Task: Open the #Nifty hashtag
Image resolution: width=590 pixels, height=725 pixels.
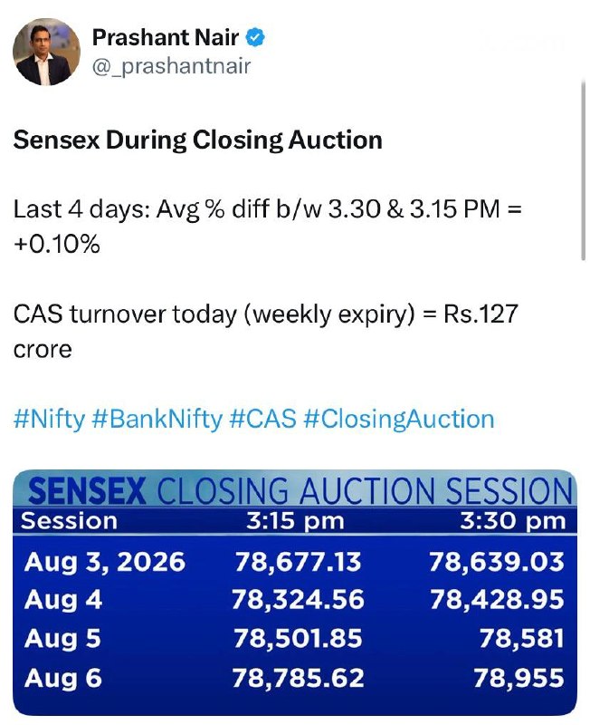Action: tap(50, 420)
